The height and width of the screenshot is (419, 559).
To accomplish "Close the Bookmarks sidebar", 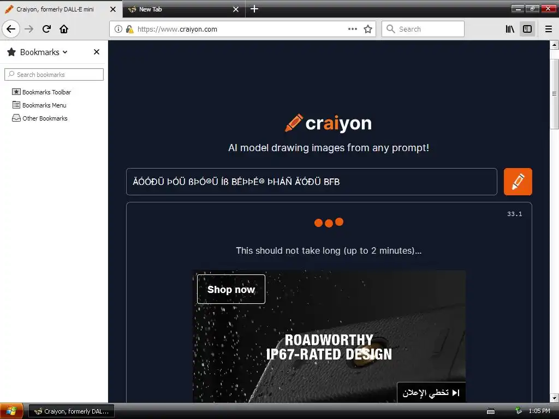I will 96,52.
